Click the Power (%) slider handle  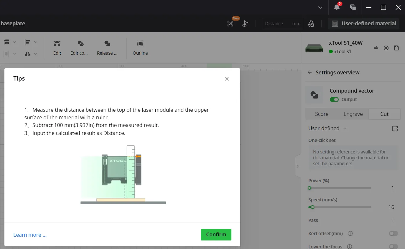point(309,188)
